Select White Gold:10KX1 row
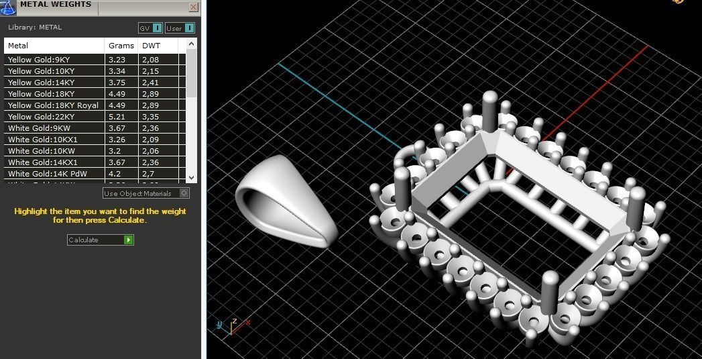 (95, 140)
